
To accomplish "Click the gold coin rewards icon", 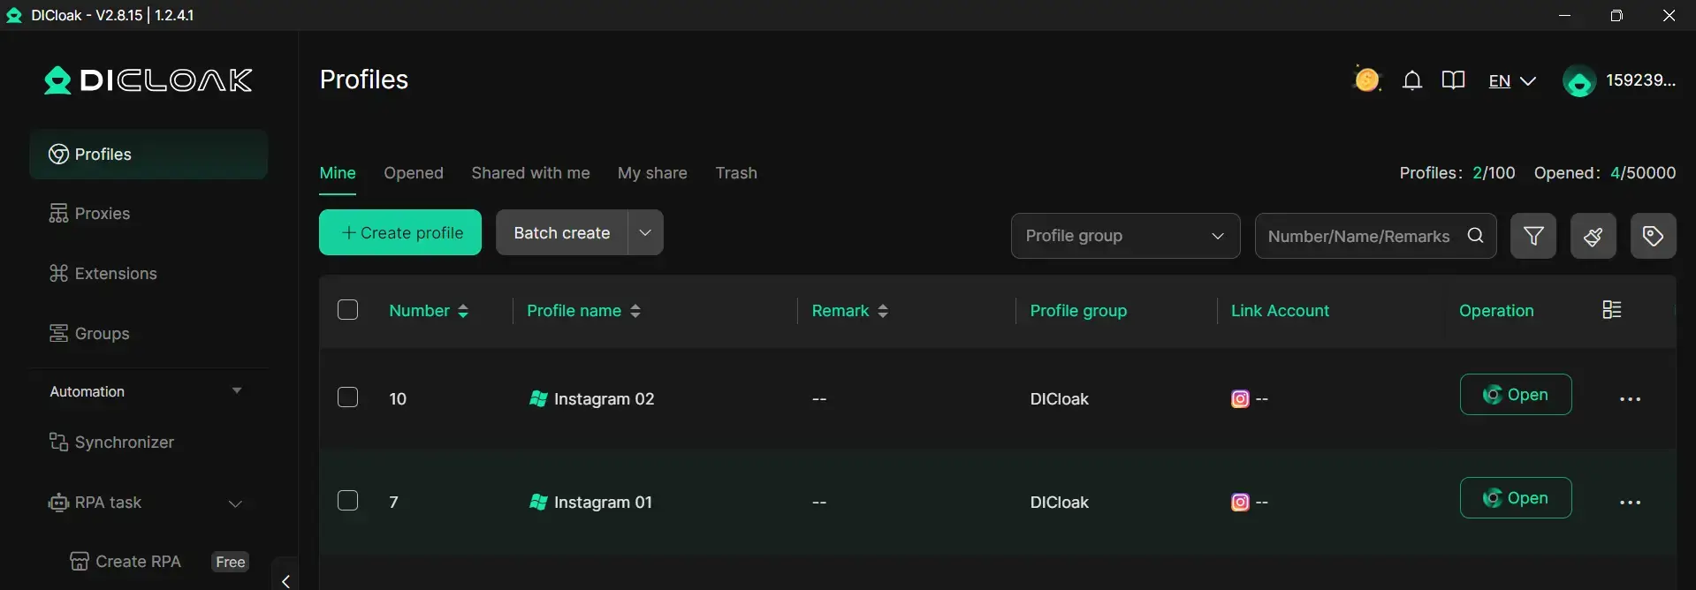I will click(1366, 80).
